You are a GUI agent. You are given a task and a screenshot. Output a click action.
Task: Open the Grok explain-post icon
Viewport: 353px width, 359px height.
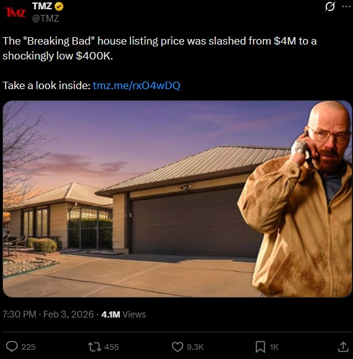pyautogui.click(x=330, y=6)
